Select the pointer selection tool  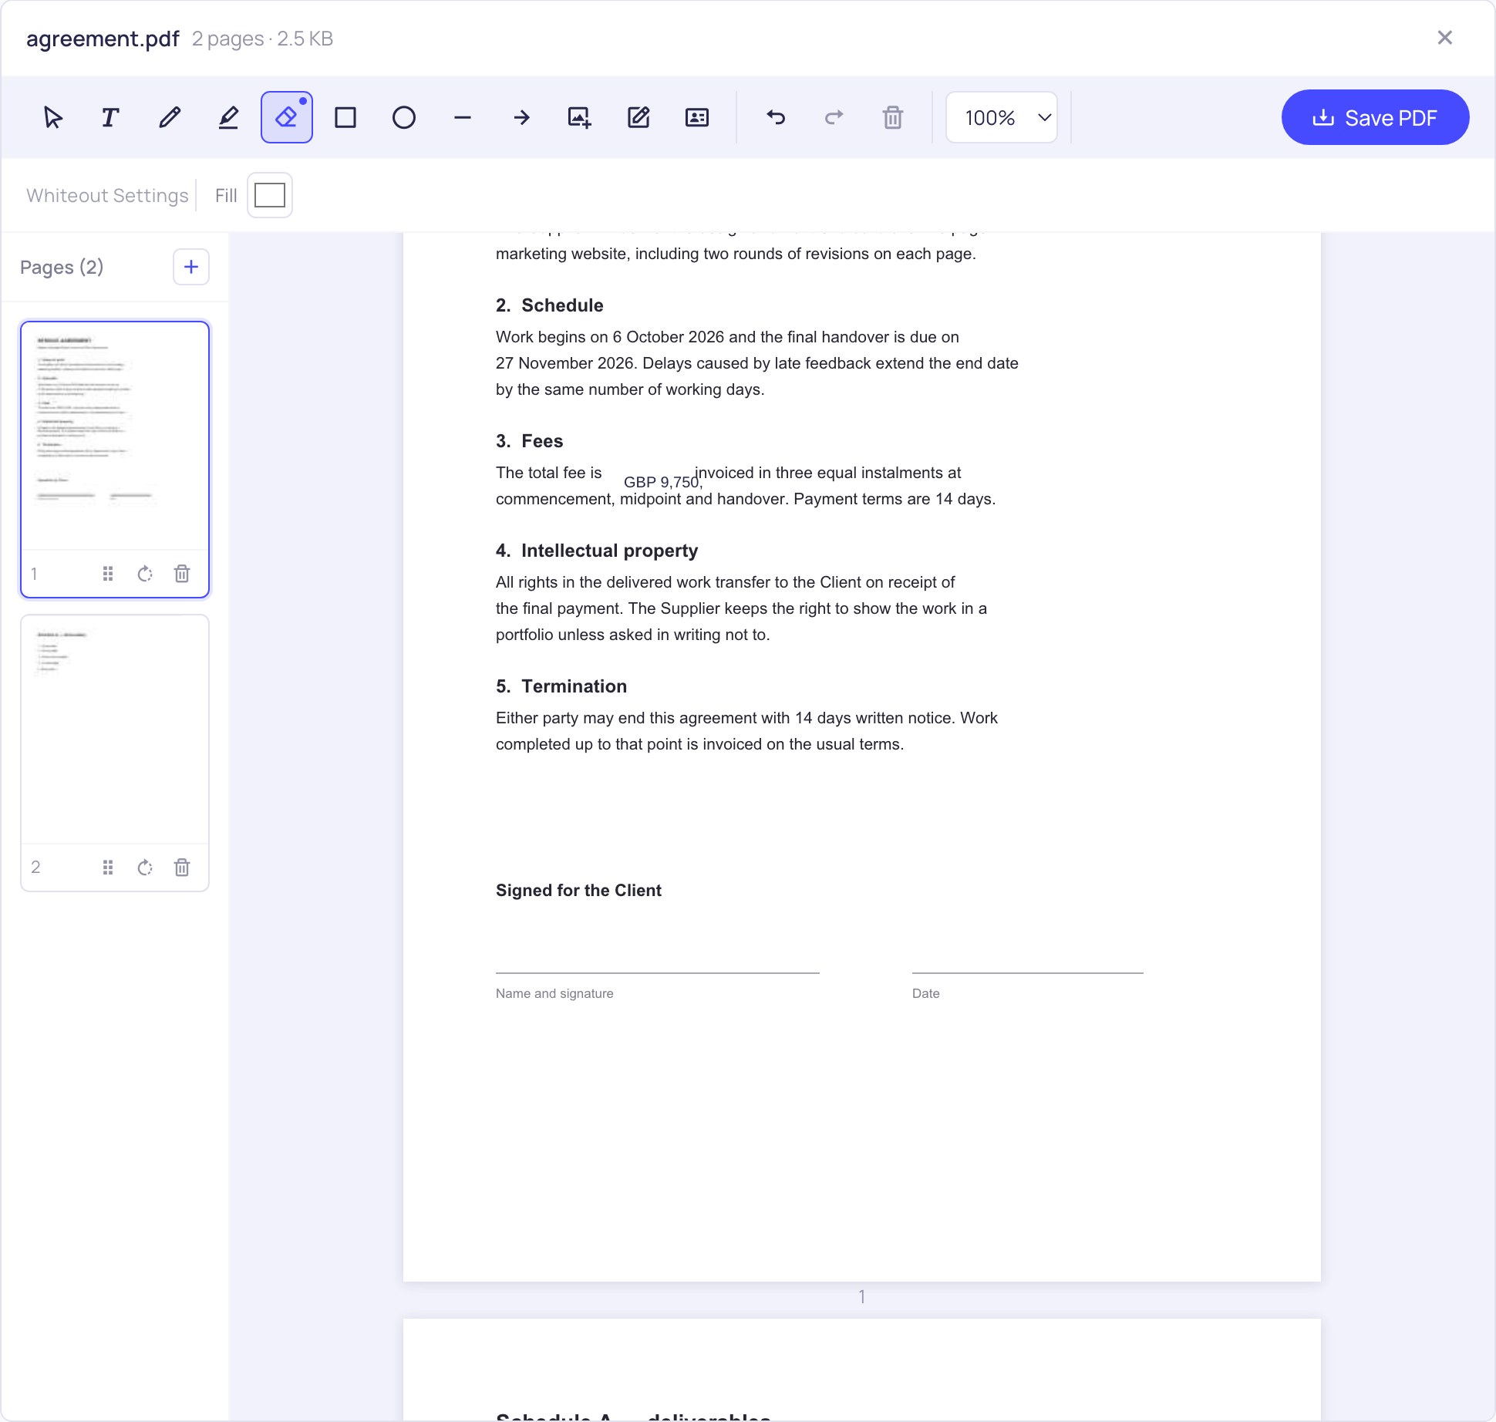pos(52,117)
